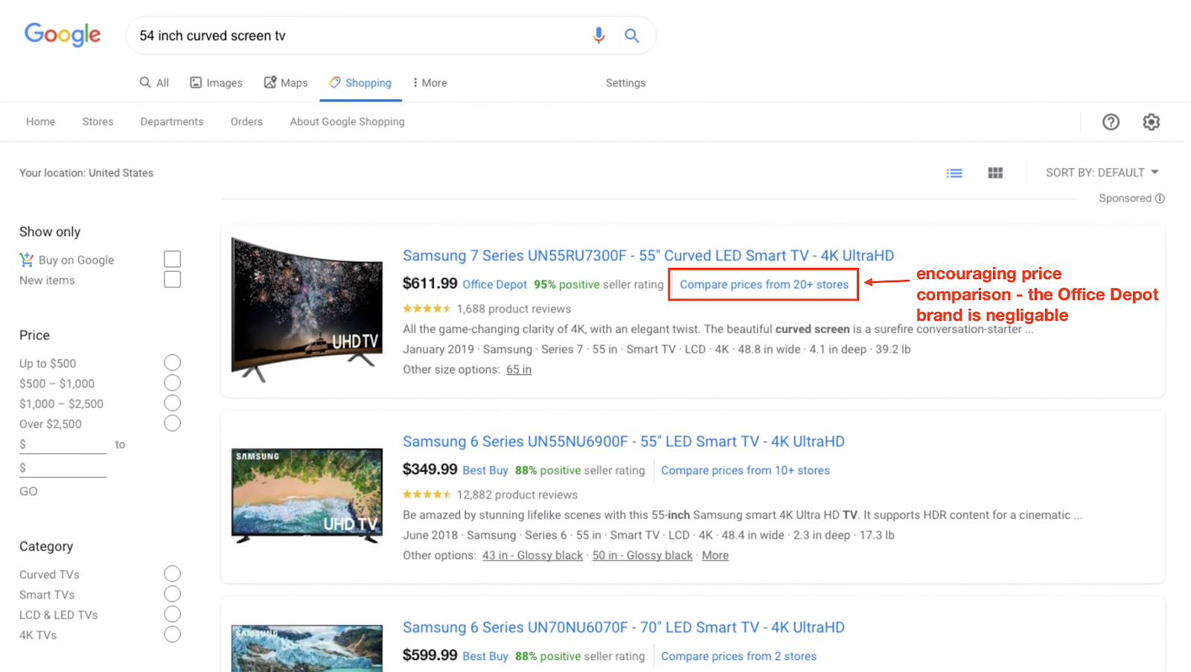Open 50 in - Glossy black option

click(x=642, y=555)
